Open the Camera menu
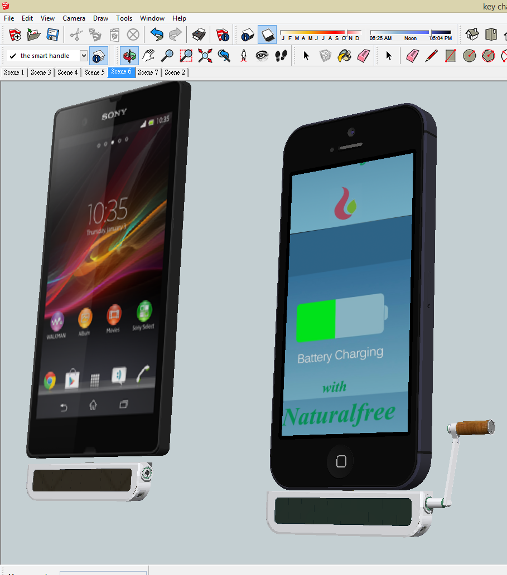Image resolution: width=507 pixels, height=575 pixels. (74, 18)
